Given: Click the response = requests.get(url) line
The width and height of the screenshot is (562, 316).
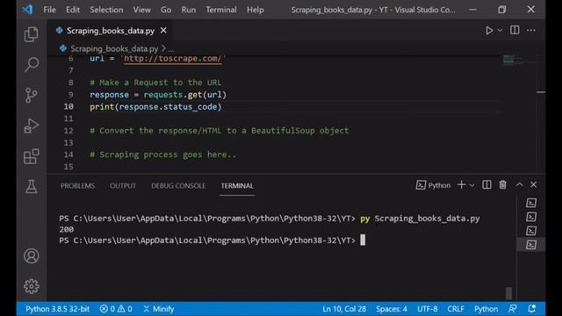Looking at the screenshot, I should click(x=158, y=95).
